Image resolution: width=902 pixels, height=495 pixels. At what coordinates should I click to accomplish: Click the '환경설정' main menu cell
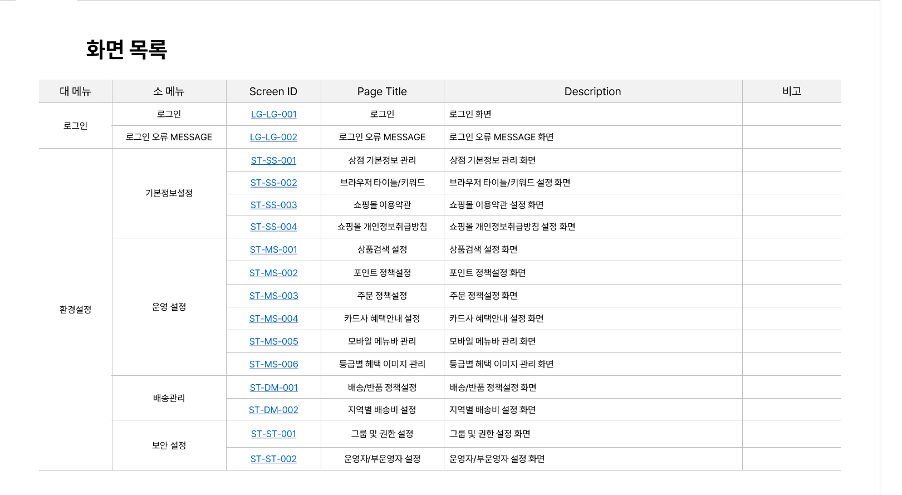click(x=75, y=310)
